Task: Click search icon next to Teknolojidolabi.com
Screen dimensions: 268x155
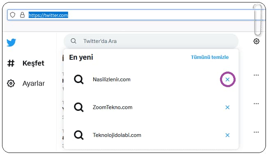Action: click(79, 135)
